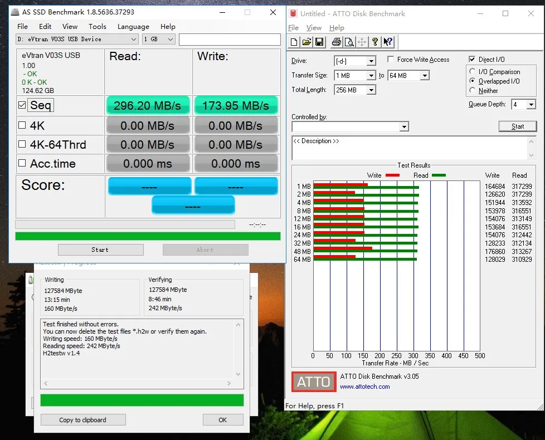This screenshot has height=440, width=545.
Task: Enable the 4K-64Thrd test checkbox
Action: pyautogui.click(x=22, y=144)
